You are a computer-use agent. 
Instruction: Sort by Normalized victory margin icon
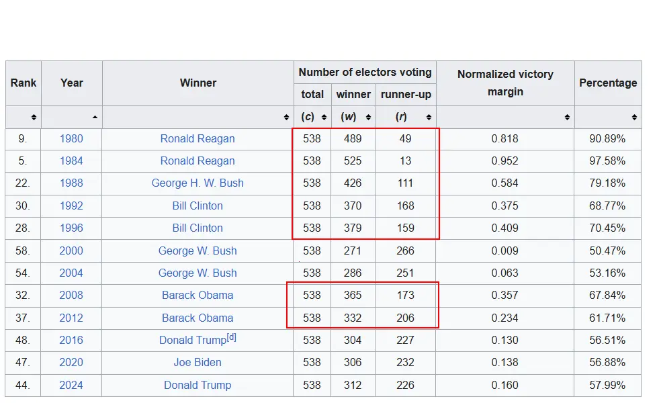[568, 117]
